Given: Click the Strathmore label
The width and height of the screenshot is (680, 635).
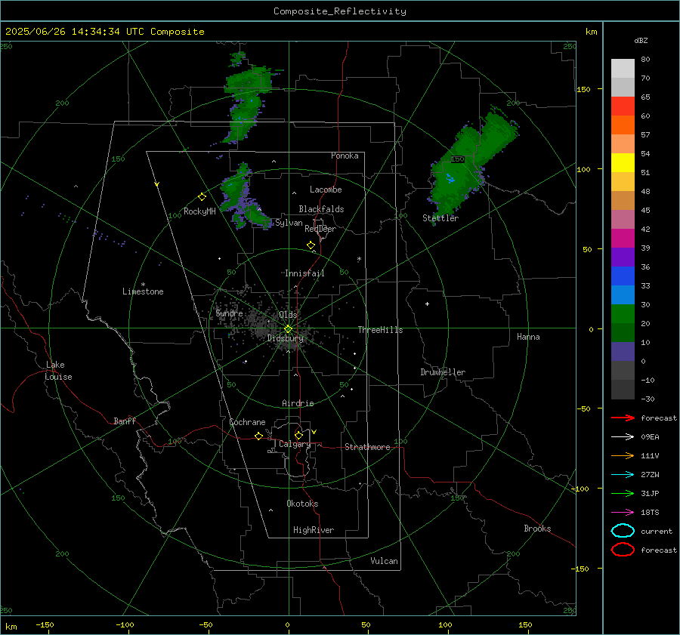Looking at the screenshot, I should pyautogui.click(x=367, y=447).
